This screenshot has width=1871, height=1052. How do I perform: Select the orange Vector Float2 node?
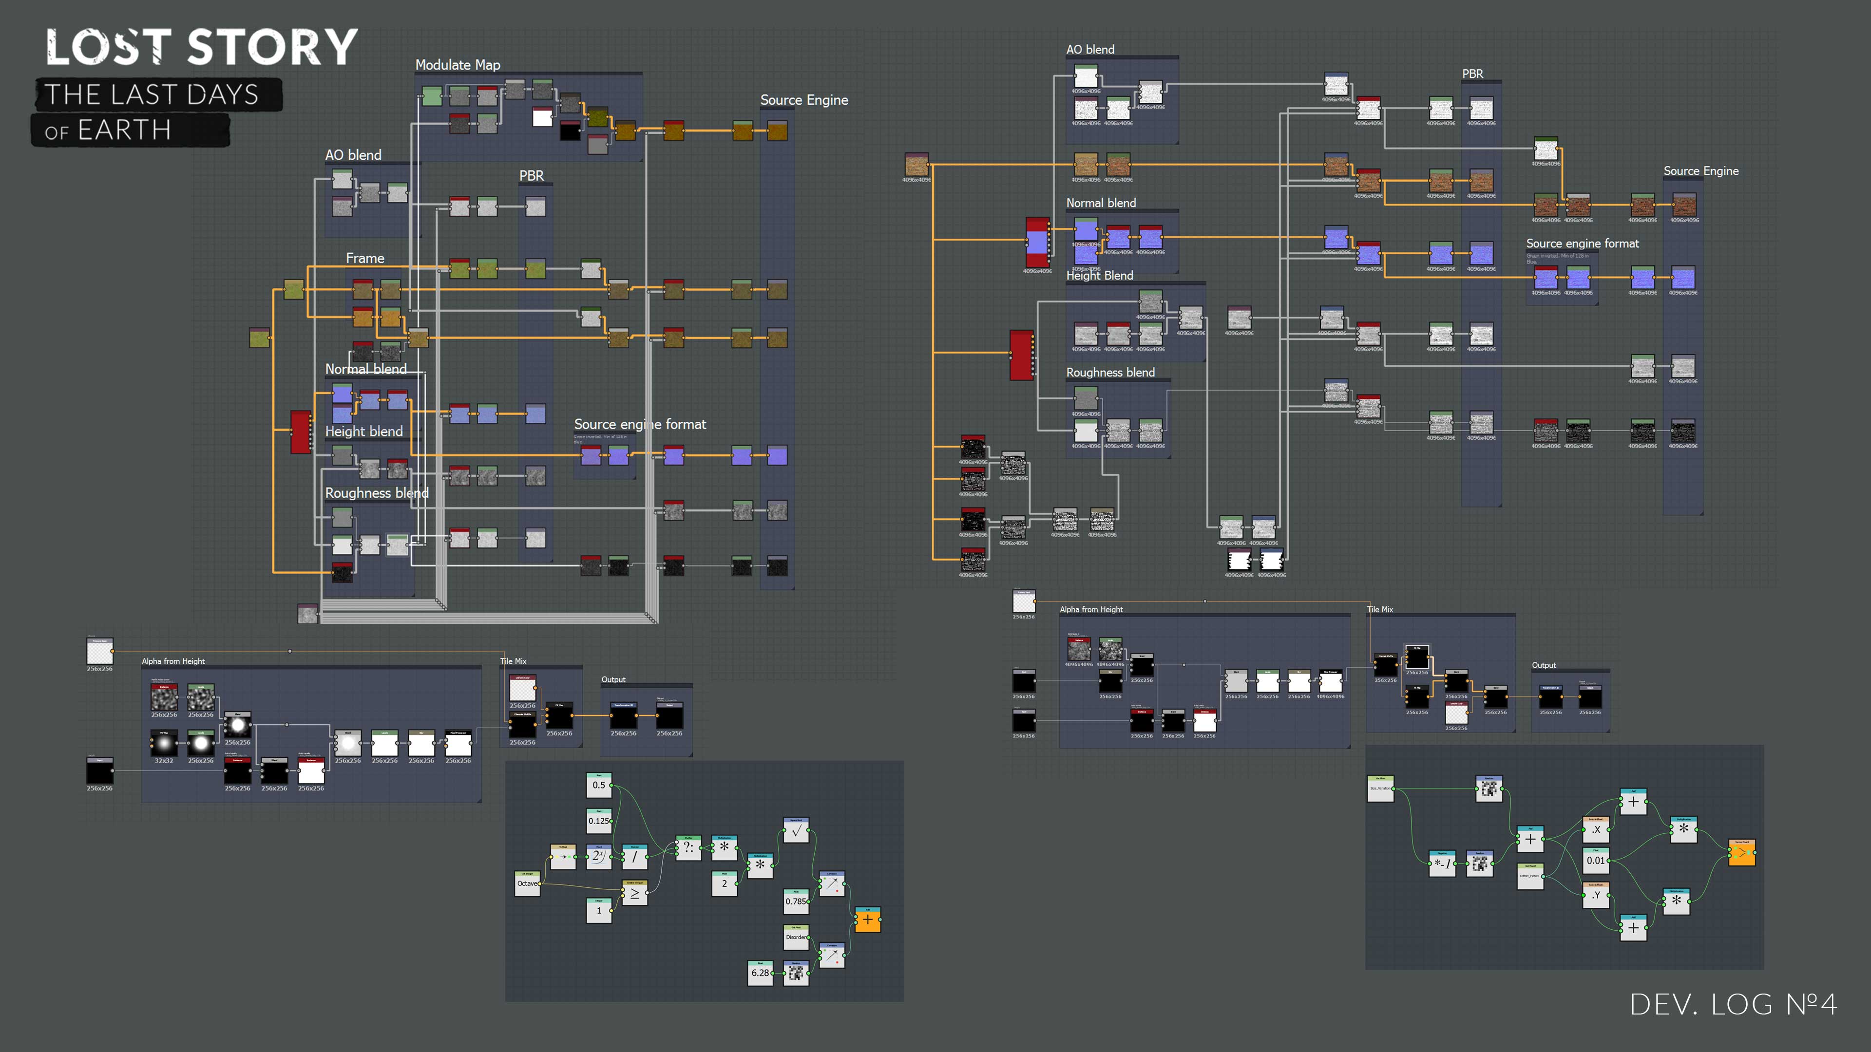tap(1742, 852)
